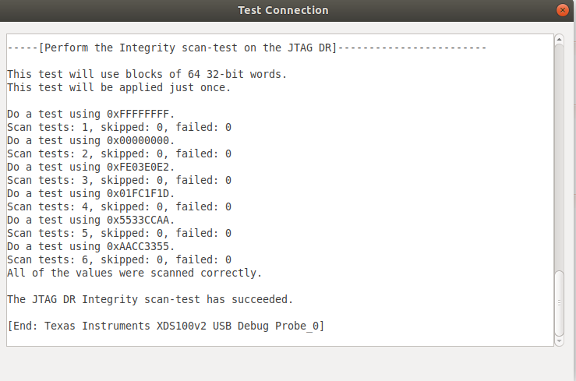
Task: Click the 'applied just once' line
Action: point(118,88)
